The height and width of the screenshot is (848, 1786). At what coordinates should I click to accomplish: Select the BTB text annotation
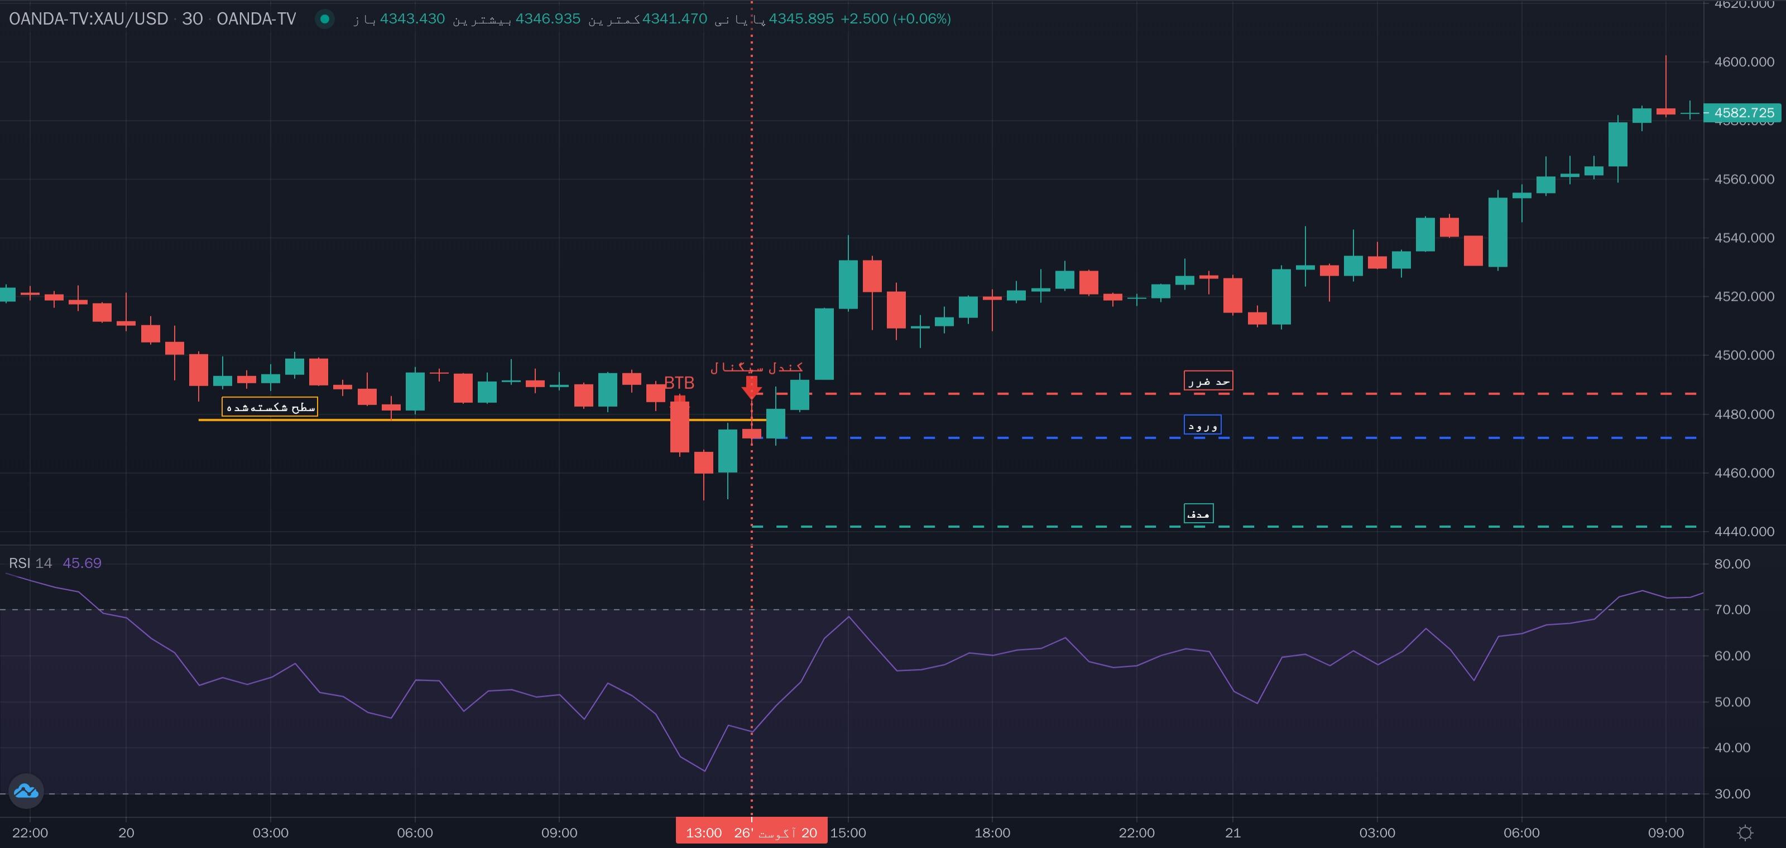[x=679, y=383]
